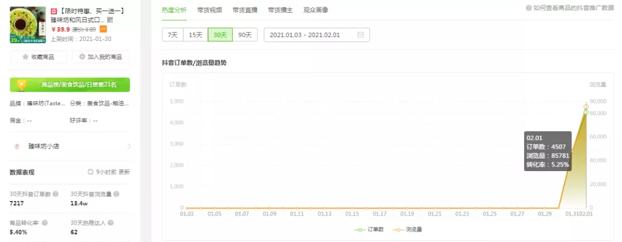Click the 收藏商品 button
622x242 pixels.
tap(39, 56)
